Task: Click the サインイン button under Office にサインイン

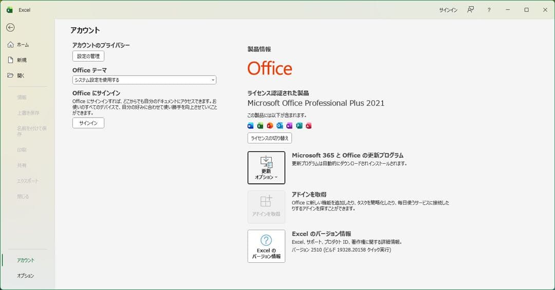Action: click(x=88, y=123)
